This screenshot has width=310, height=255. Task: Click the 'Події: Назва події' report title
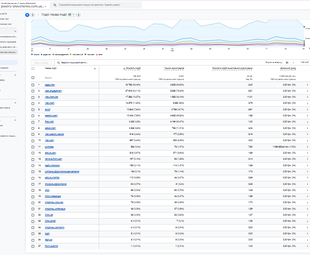(54, 15)
